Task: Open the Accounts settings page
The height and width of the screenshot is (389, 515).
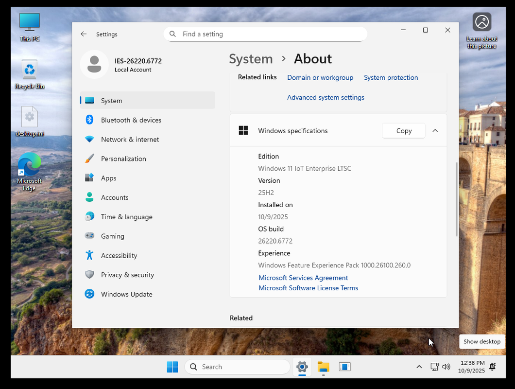Action: (148, 197)
